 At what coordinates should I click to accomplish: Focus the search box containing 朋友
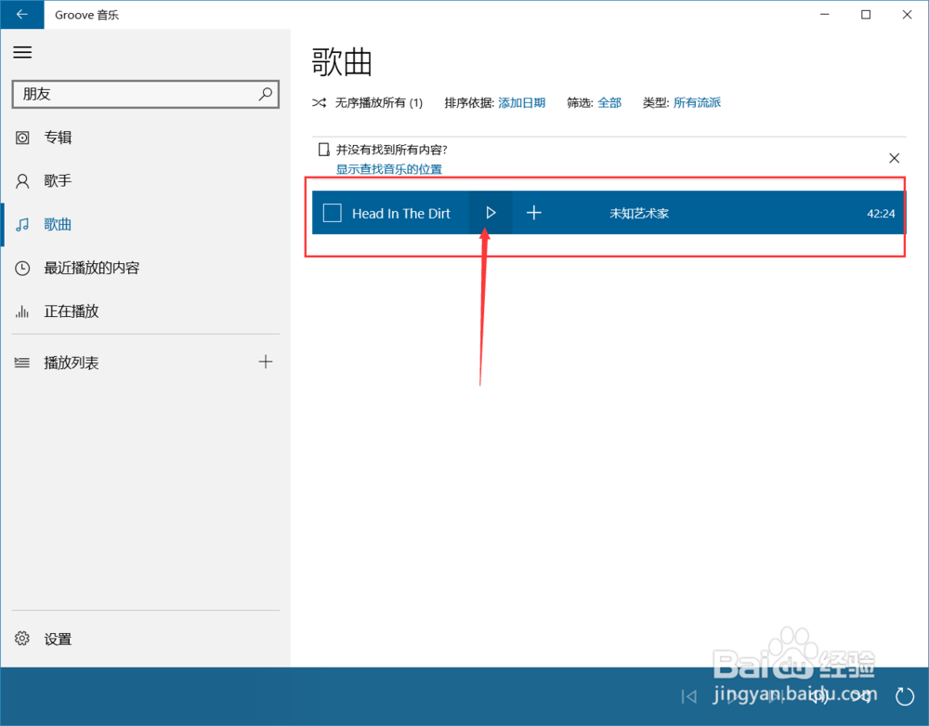[x=145, y=94]
